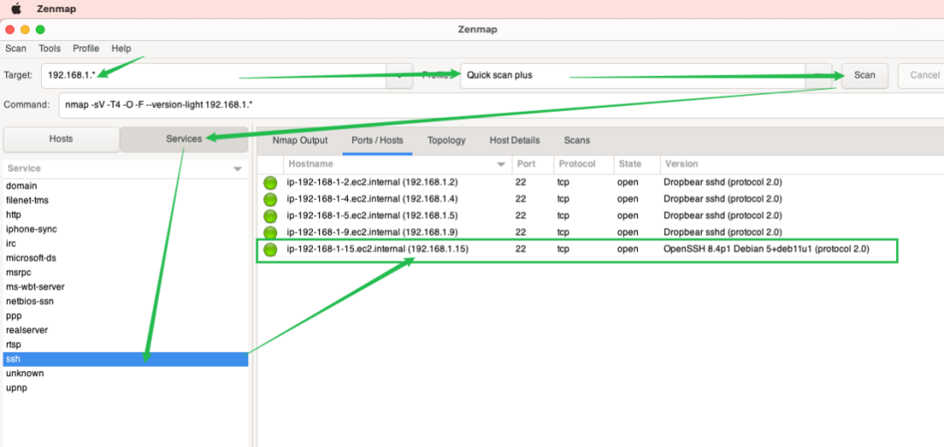The image size is (944, 447).
Task: Open the Ports / Hosts tab
Action: tap(377, 141)
